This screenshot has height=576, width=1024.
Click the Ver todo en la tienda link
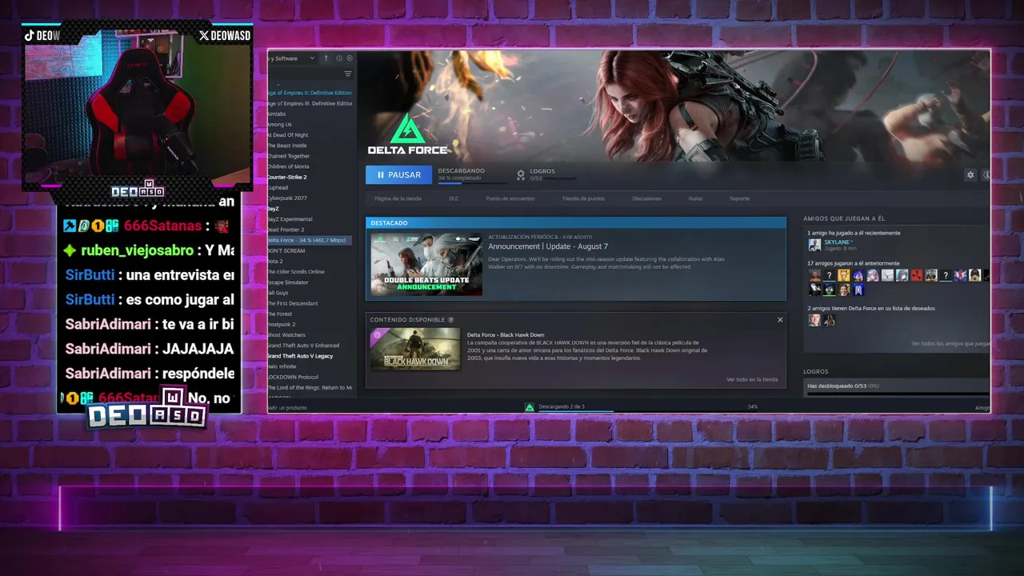click(x=752, y=379)
